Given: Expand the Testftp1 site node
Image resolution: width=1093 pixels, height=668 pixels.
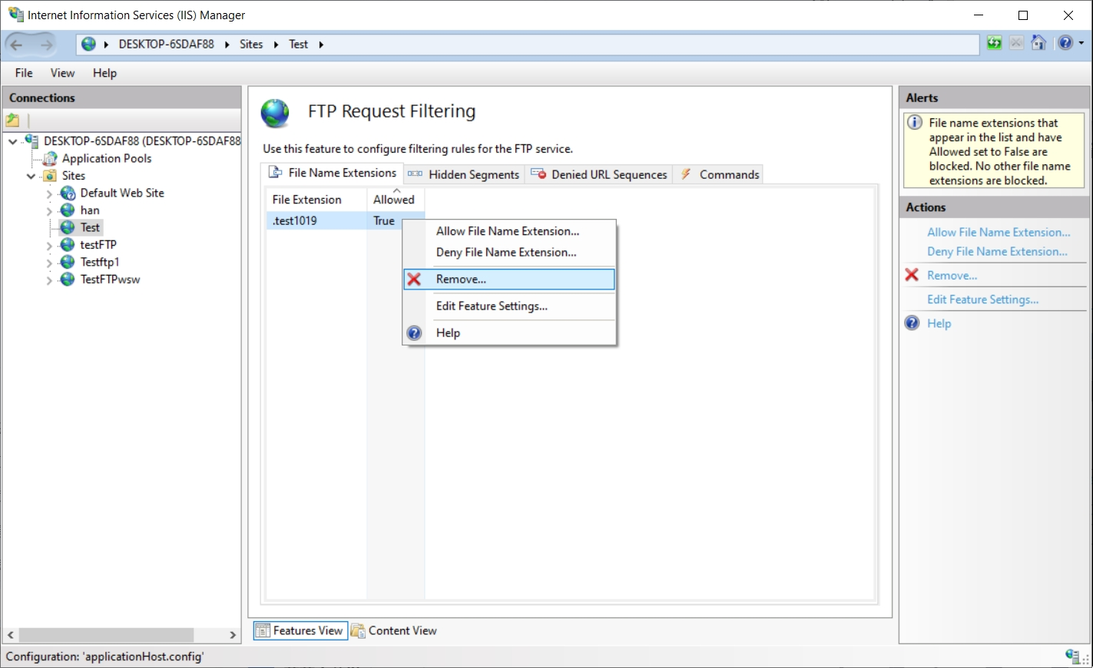Looking at the screenshot, I should point(49,263).
